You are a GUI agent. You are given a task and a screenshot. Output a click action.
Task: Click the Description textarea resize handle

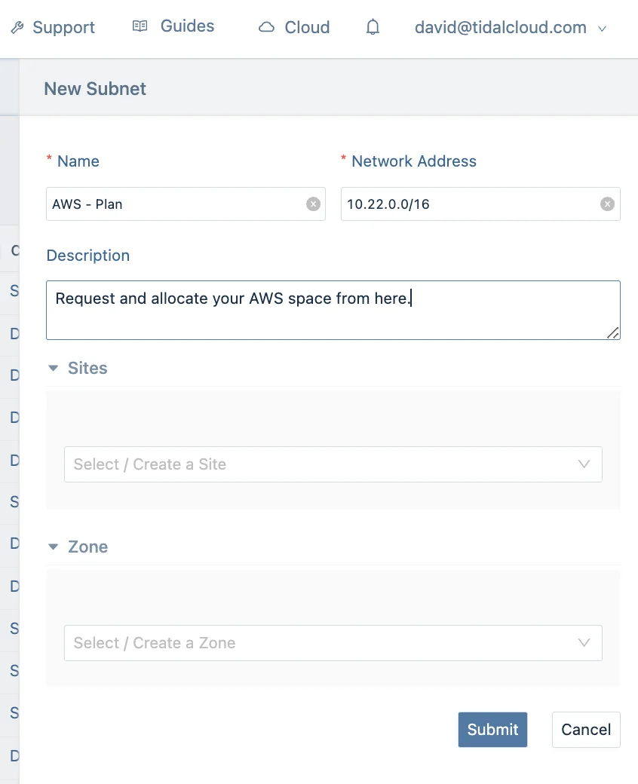[x=613, y=332]
